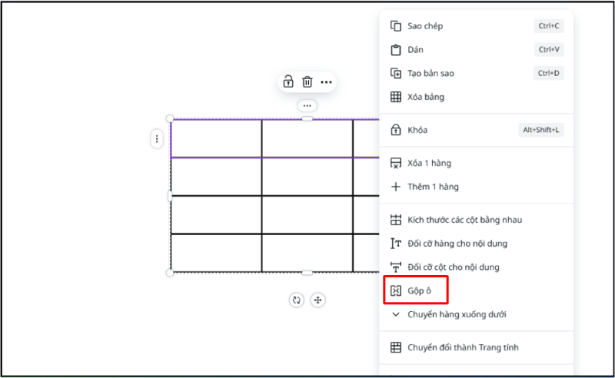Click the lock icon in floating toolbar

coord(288,82)
